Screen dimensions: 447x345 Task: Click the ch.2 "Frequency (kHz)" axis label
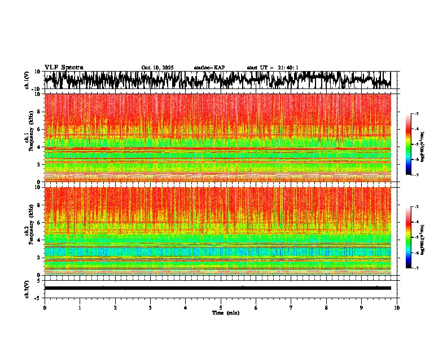32,224
